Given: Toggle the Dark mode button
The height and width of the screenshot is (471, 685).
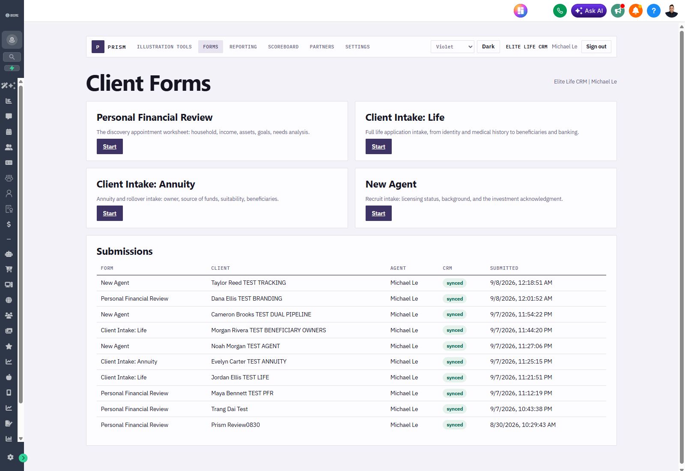Looking at the screenshot, I should pyautogui.click(x=488, y=47).
